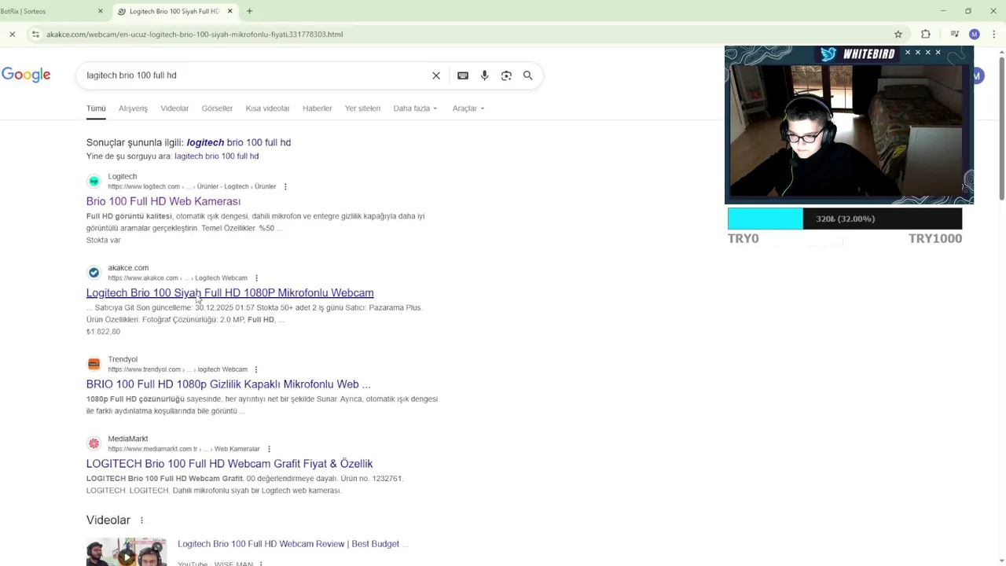1006x566 pixels.
Task: Switch to the Haberler tab
Action: 318,108
